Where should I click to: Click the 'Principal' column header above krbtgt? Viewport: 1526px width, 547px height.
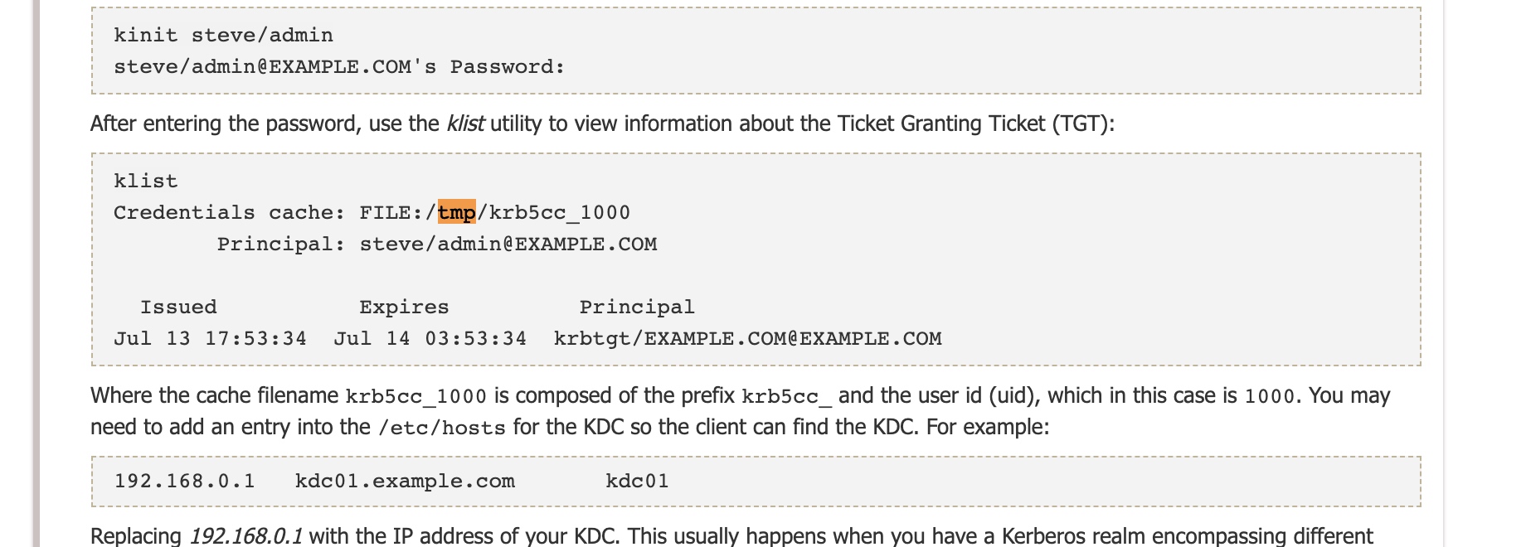pyautogui.click(x=637, y=307)
